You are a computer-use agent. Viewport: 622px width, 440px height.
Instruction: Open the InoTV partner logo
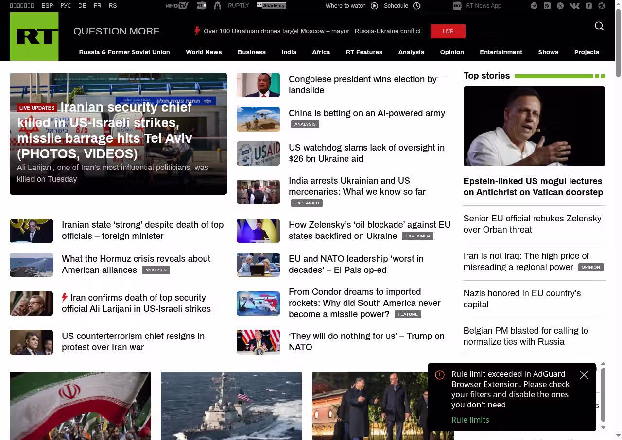pyautogui.click(x=176, y=6)
